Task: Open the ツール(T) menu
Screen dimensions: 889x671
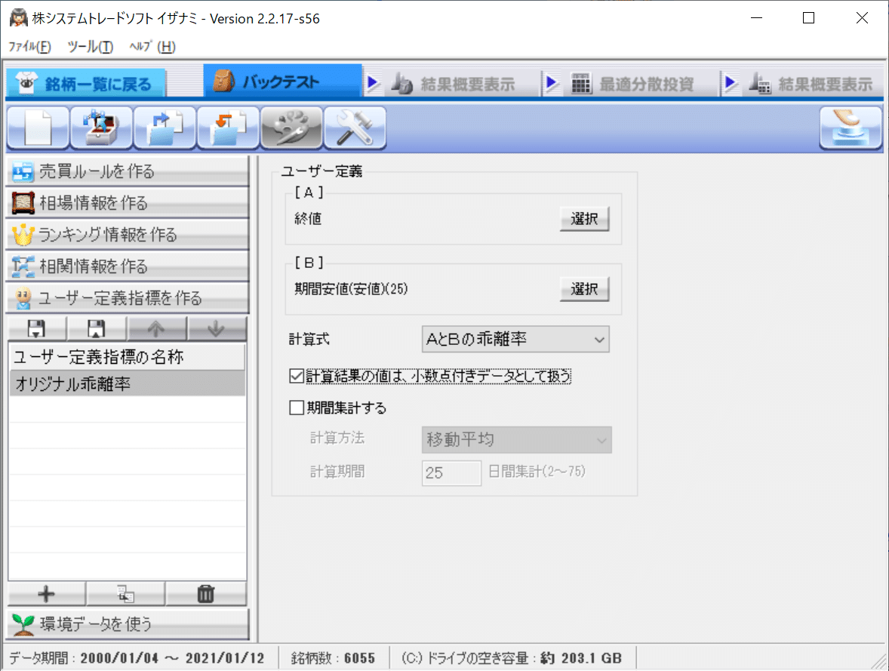Action: [x=90, y=47]
